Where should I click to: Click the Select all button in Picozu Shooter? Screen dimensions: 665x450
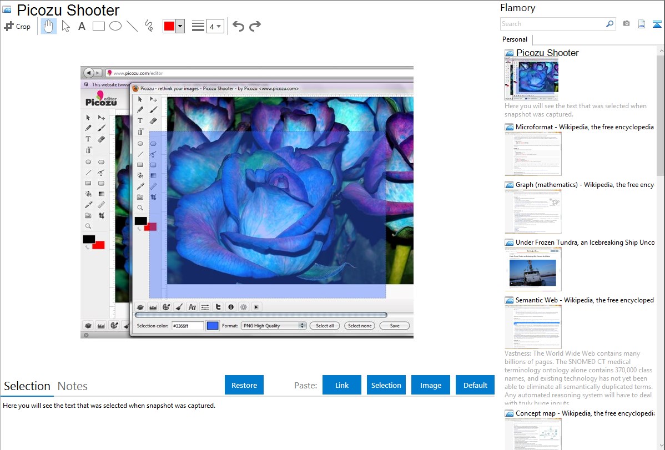point(325,326)
